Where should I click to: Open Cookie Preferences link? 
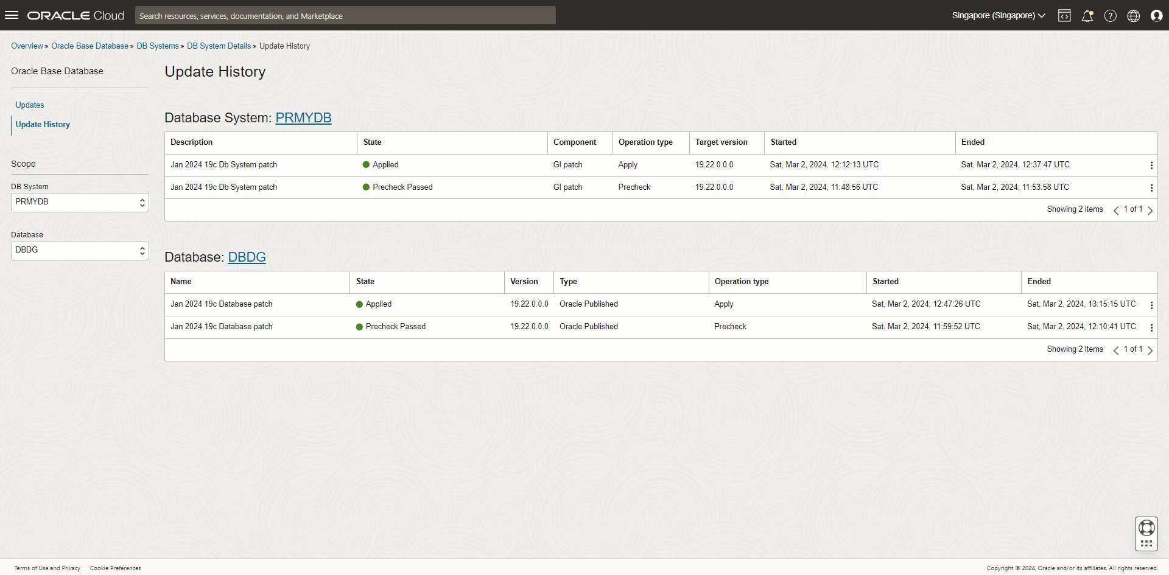tap(115, 568)
